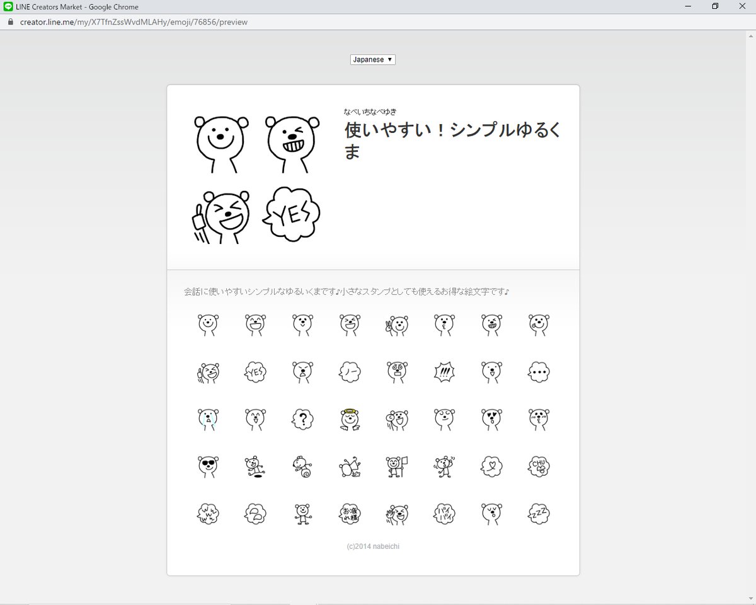Viewport: 756px width, 605px height.
Task: Pick the shocked wide-eyed bear emoji
Action: tap(397, 372)
